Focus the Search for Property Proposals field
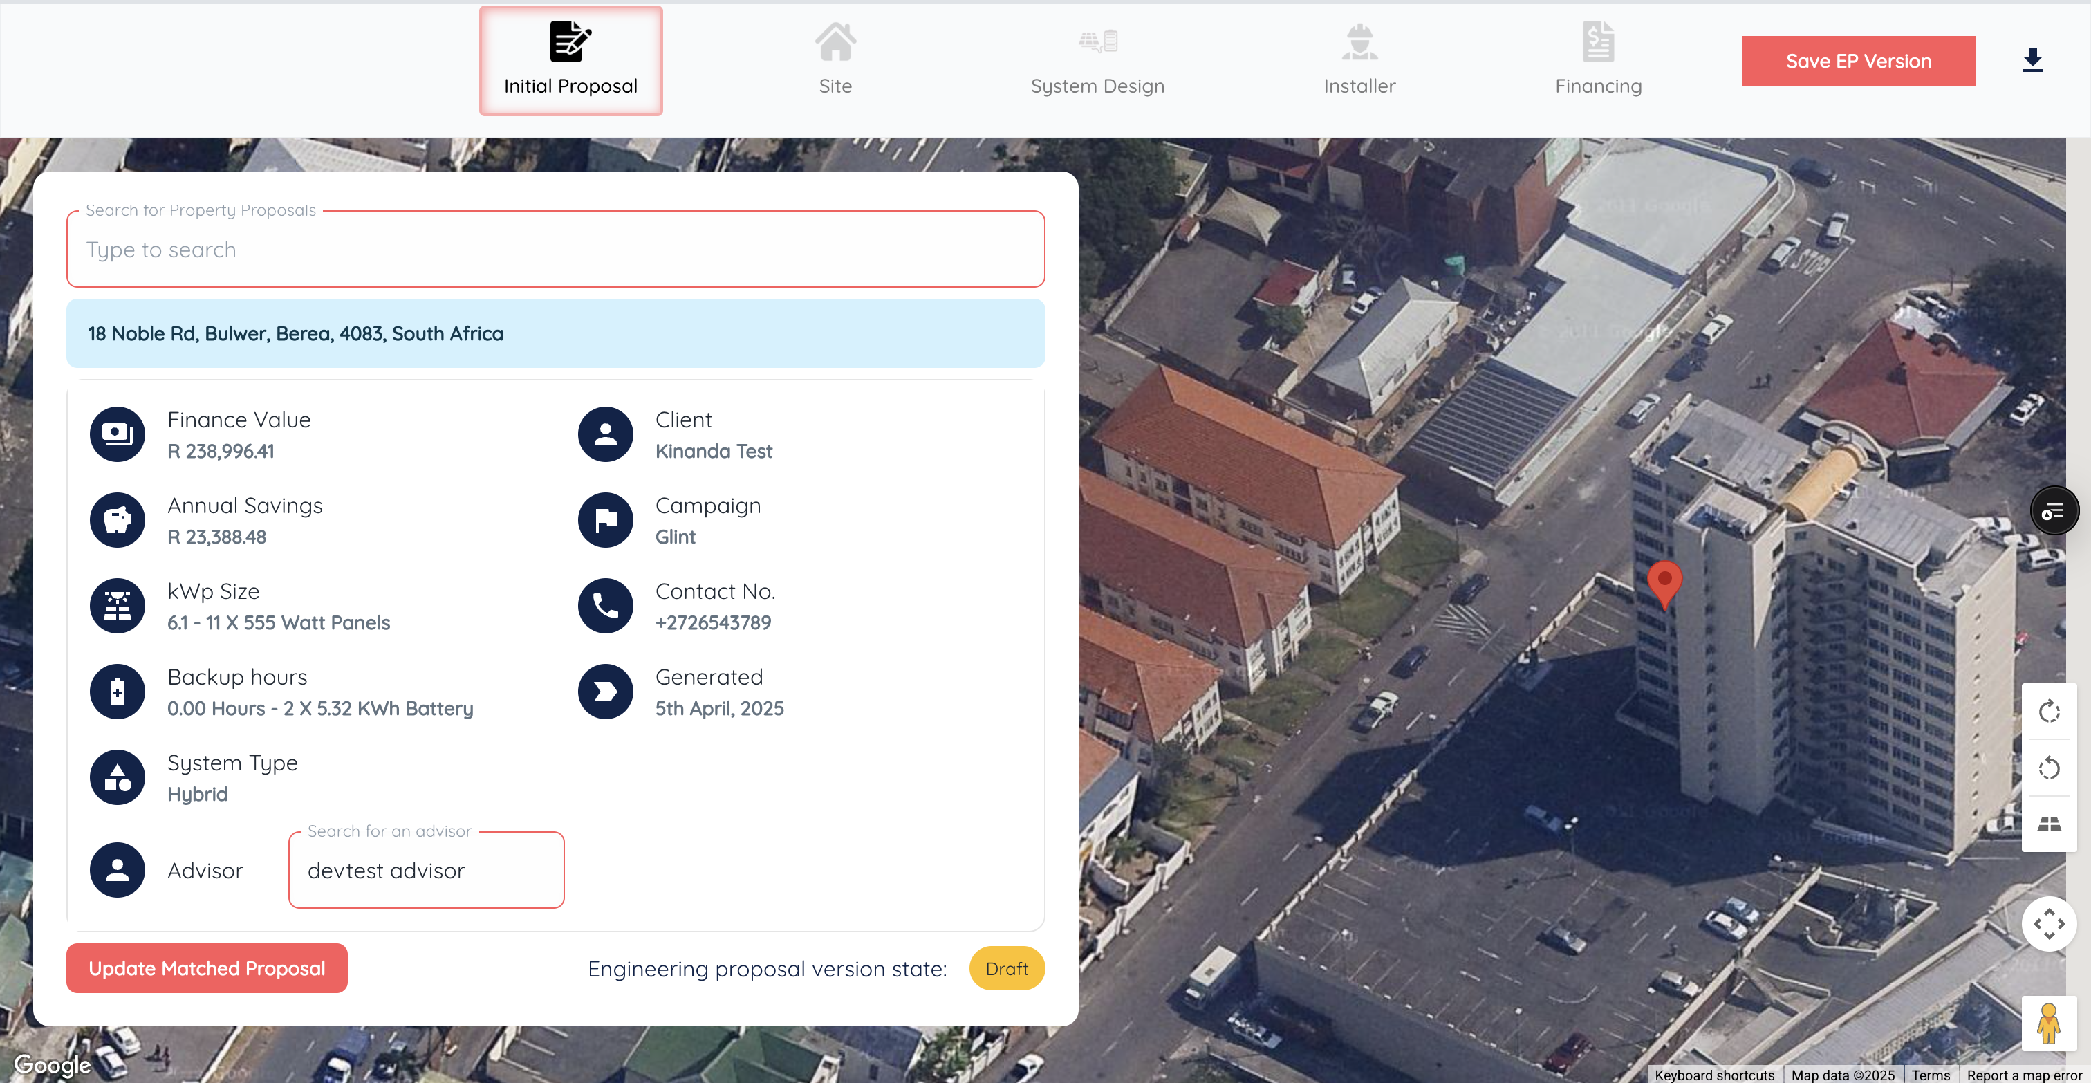Viewport: 2091px width, 1083px height. point(555,250)
